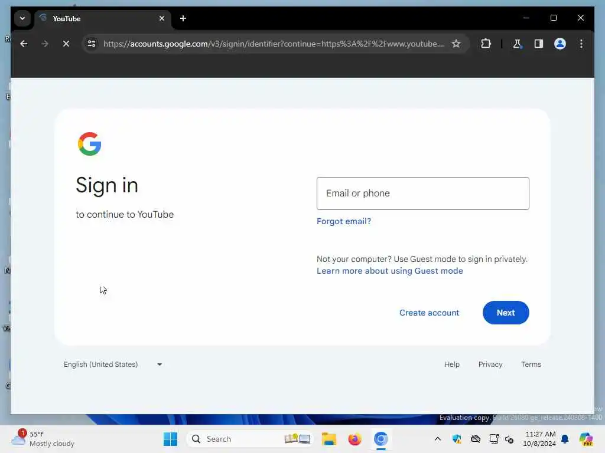This screenshot has height=453, width=605.
Task: Open the Extensions puzzle icon
Action: click(x=486, y=44)
